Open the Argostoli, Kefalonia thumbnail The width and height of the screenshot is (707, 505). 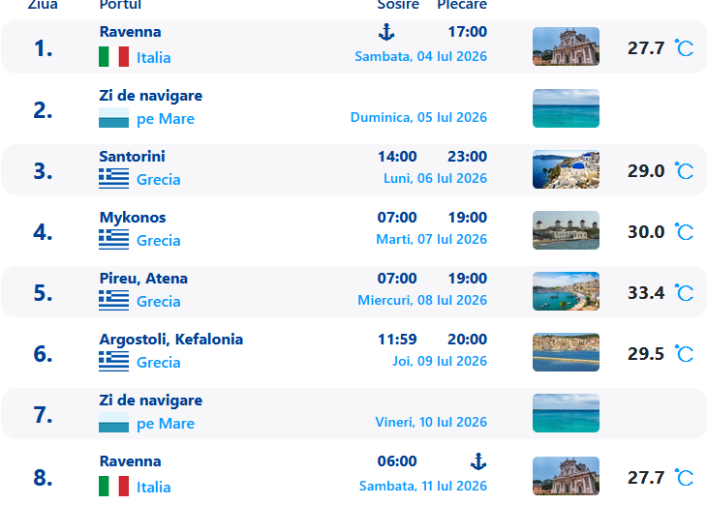(x=566, y=352)
